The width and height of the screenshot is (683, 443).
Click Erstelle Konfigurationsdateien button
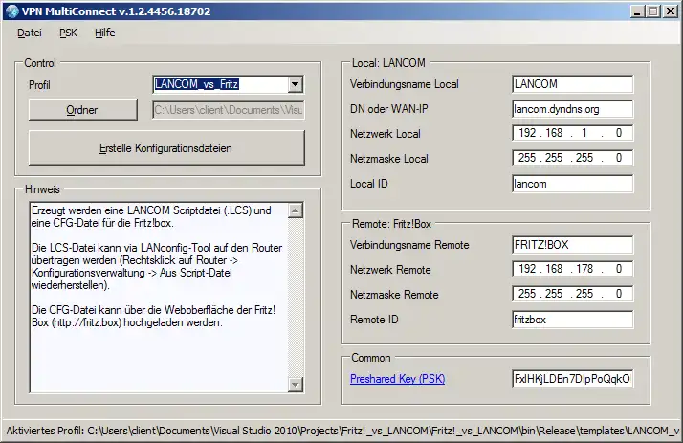pos(166,148)
